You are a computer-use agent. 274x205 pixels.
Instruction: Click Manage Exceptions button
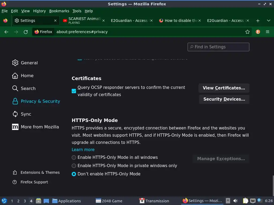click(x=221, y=159)
